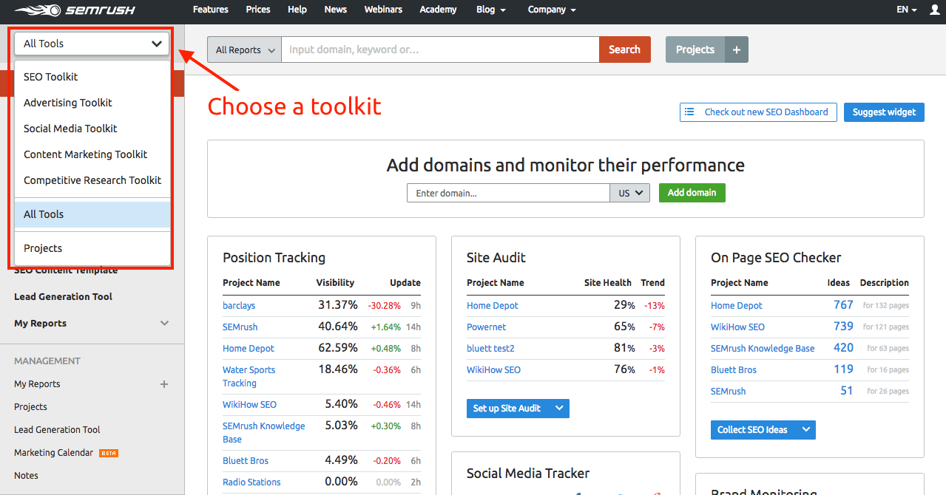This screenshot has height=495, width=946.
Task: Select Projects in the toolkit dropdown
Action: pyautogui.click(x=92, y=248)
